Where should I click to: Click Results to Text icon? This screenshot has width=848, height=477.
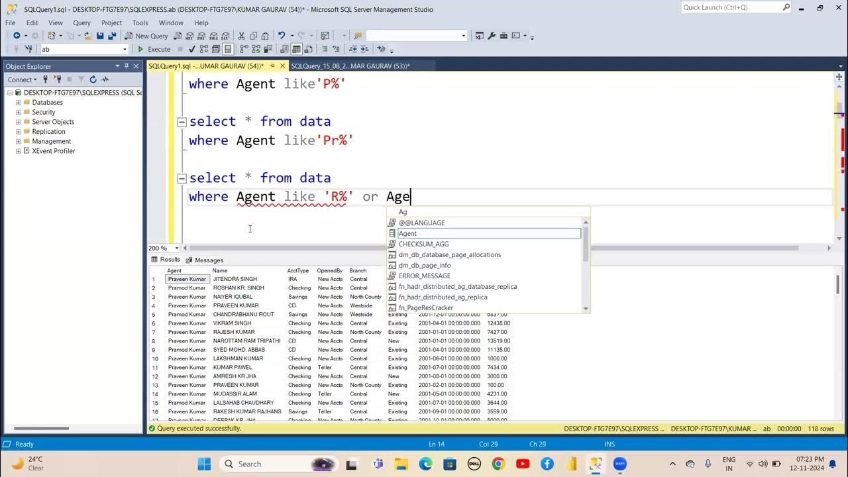284,49
